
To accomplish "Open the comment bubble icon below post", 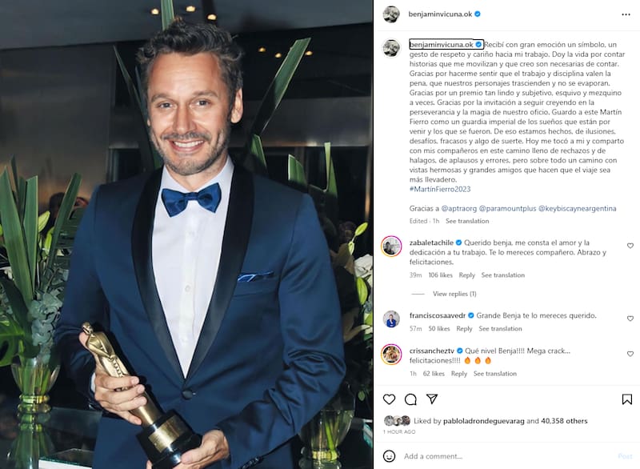I will [410, 399].
